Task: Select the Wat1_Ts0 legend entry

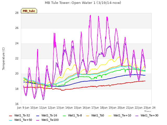Action: pos(95,116)
